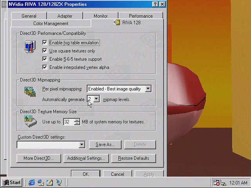
Task: Click the mipmapping stacked images icon
Action: point(30,92)
